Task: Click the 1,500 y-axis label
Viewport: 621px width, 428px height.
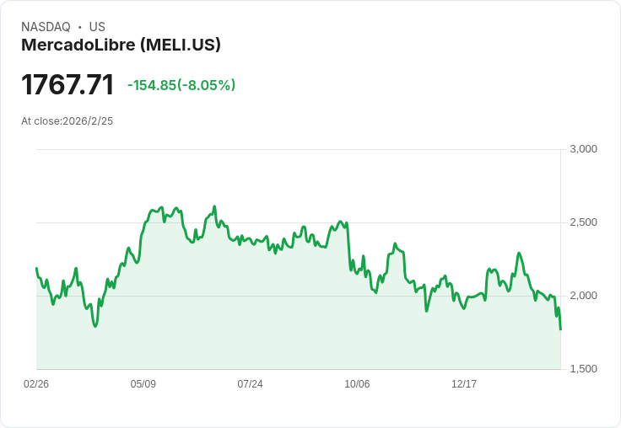Action: 583,369
